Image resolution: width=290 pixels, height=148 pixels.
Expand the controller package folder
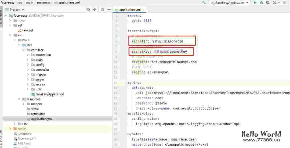28,70
